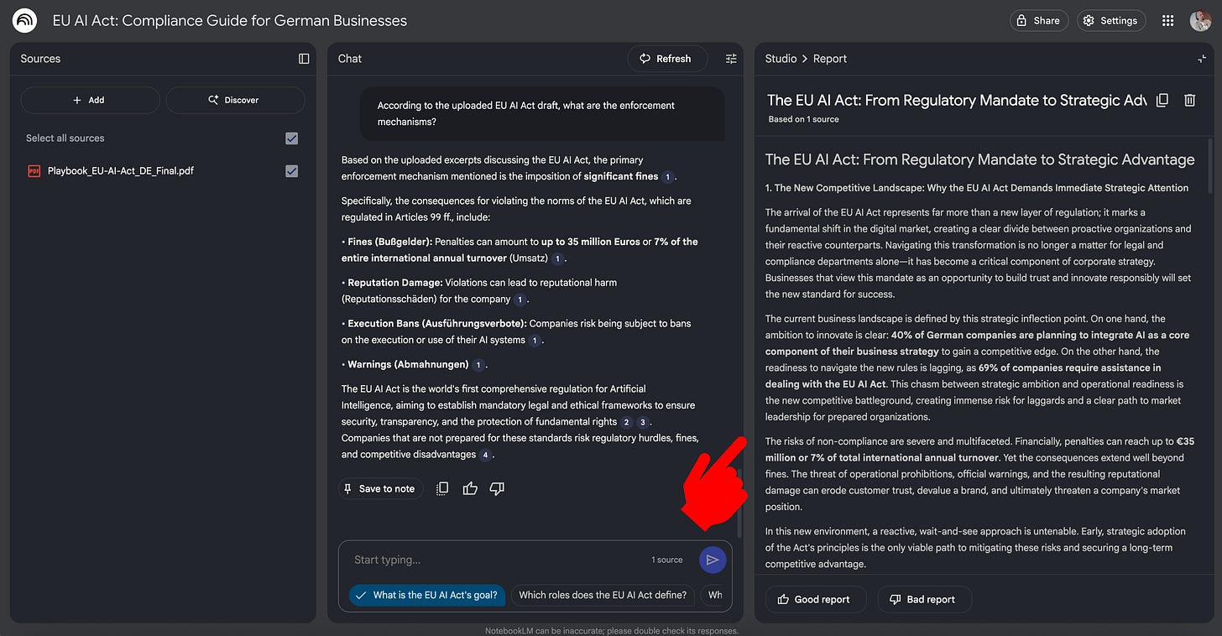
Task: Toggle checkbox for Playbook_EU-AI-Act_DE_Final.pdf
Action: point(291,171)
